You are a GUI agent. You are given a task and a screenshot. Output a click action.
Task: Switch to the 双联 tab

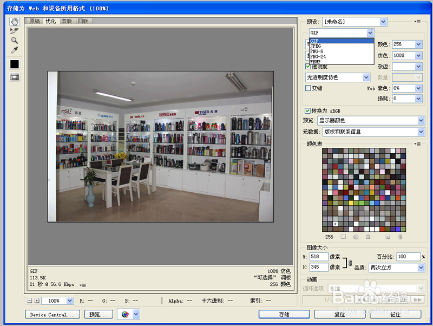pyautogui.click(x=67, y=21)
